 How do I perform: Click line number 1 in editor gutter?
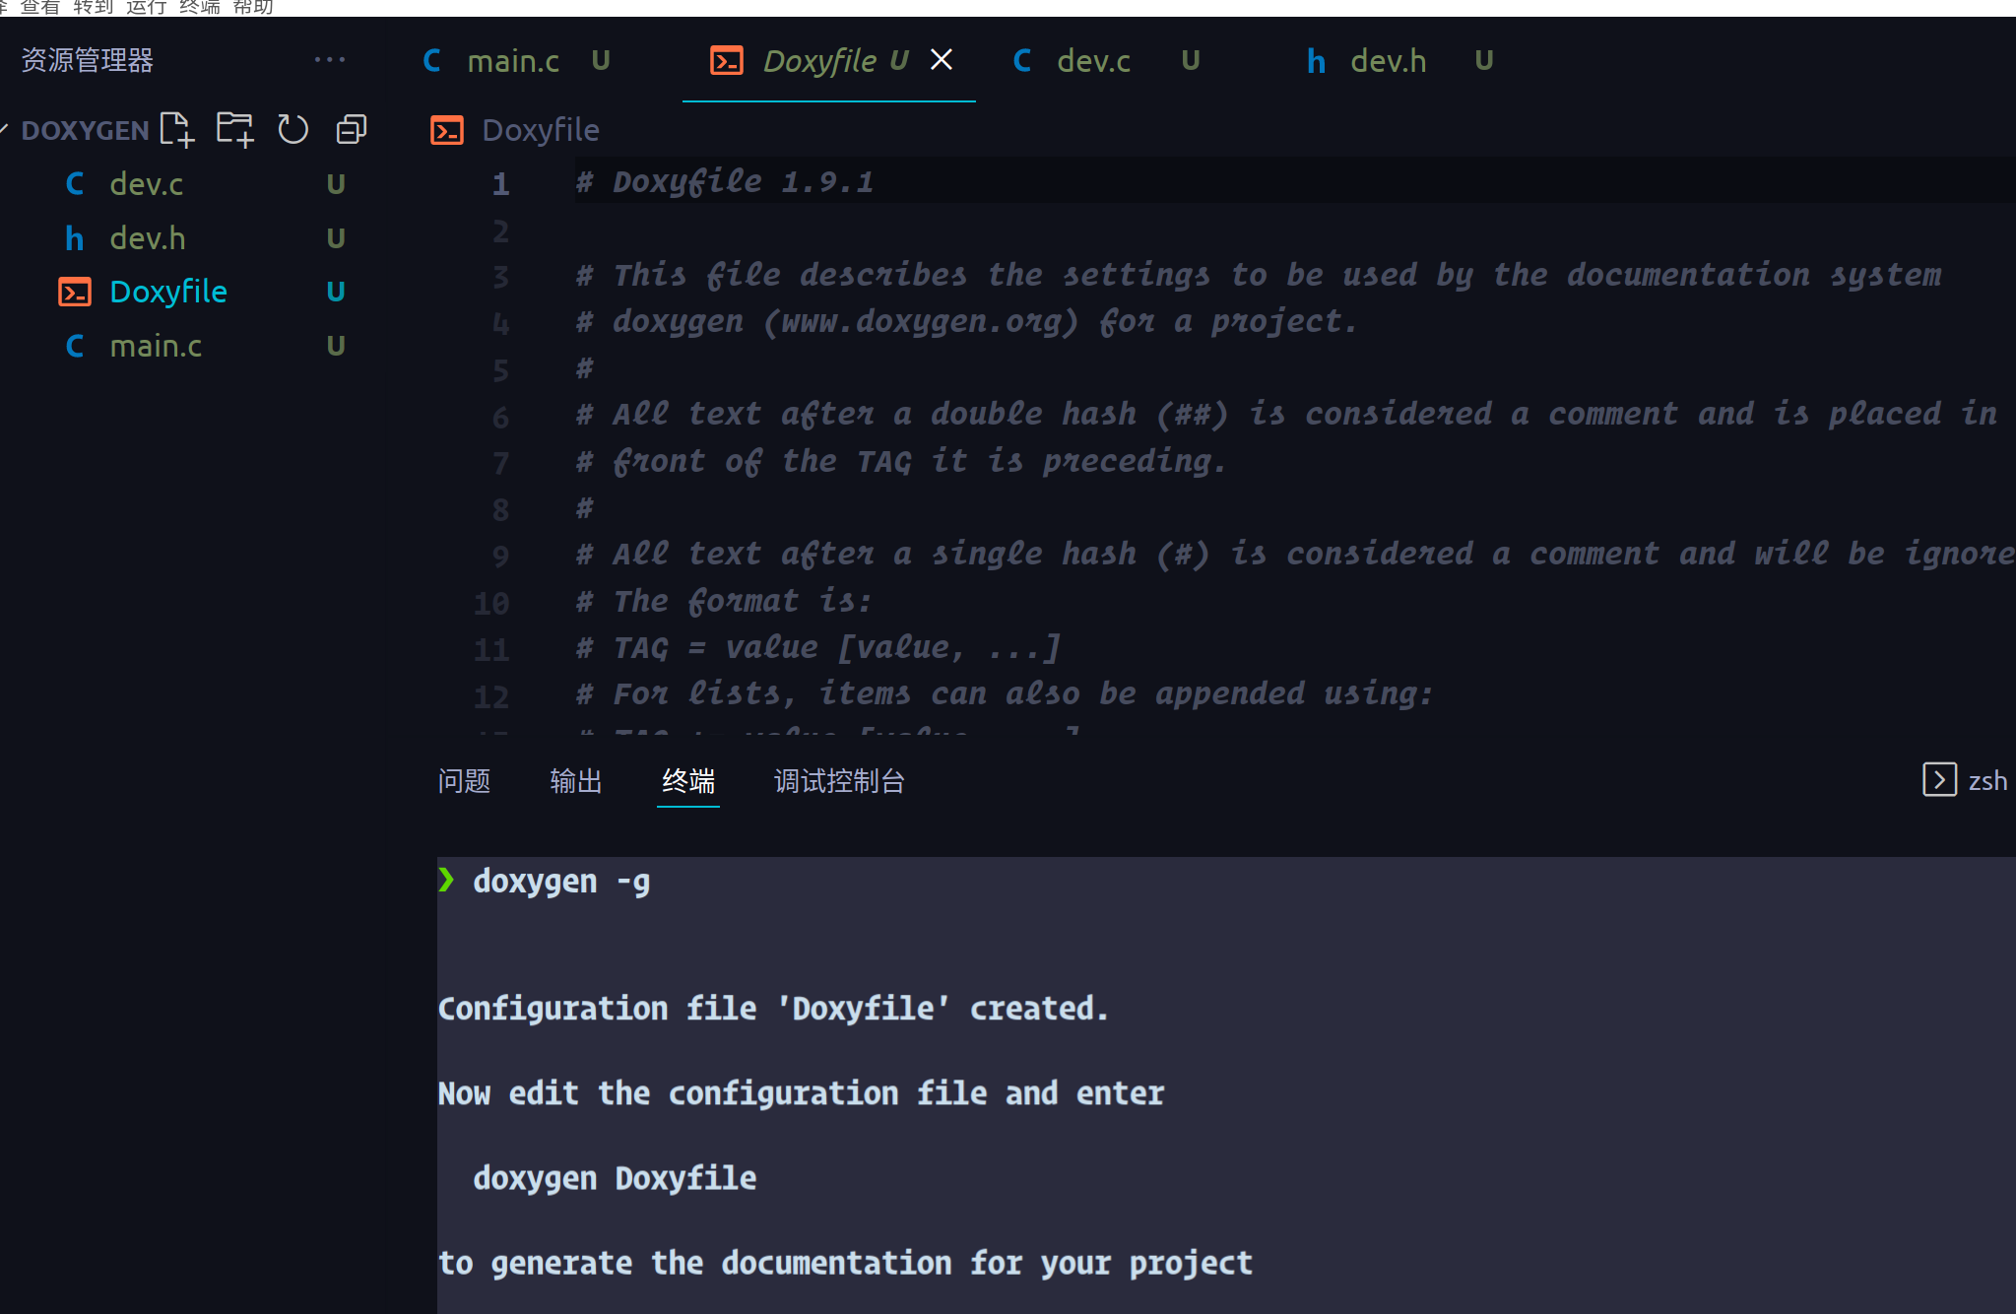500,183
